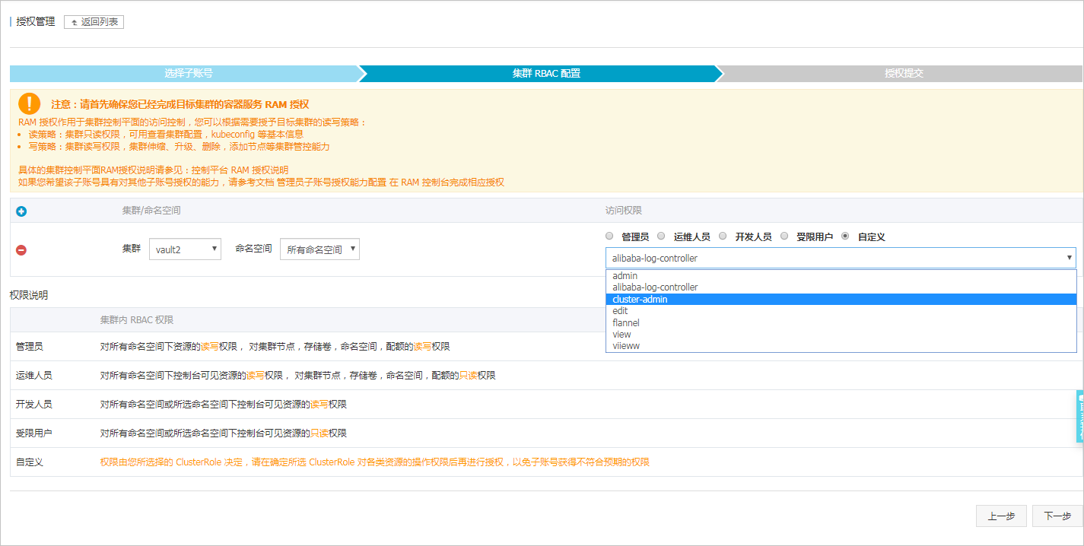Select the 开发人员 radio button
1084x546 pixels.
coord(723,236)
